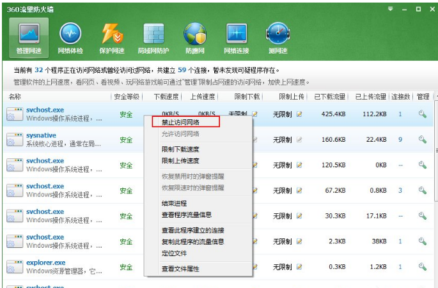Edit upload limit for svchost.exe with 30.3KB
This screenshot has width=438, height=288.
click(299, 216)
